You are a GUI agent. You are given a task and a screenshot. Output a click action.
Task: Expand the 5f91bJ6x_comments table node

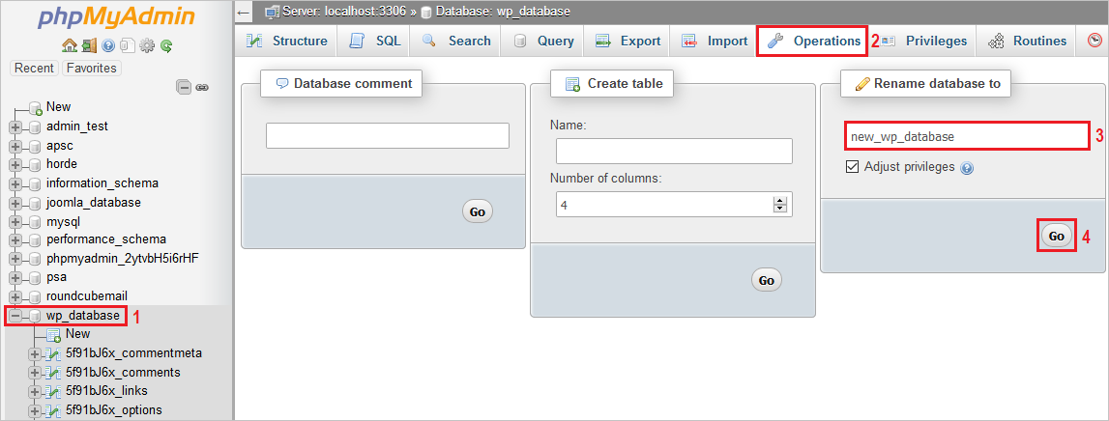(35, 373)
